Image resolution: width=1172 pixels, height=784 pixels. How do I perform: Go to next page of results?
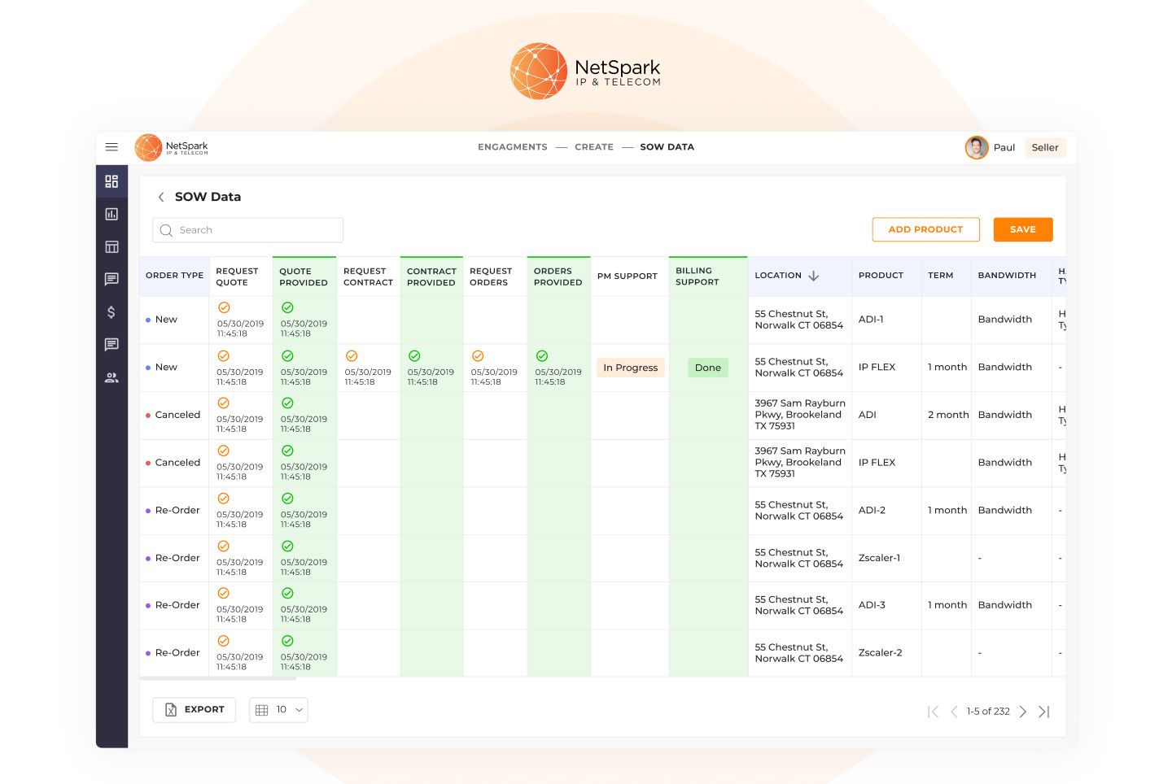pyautogui.click(x=1023, y=712)
